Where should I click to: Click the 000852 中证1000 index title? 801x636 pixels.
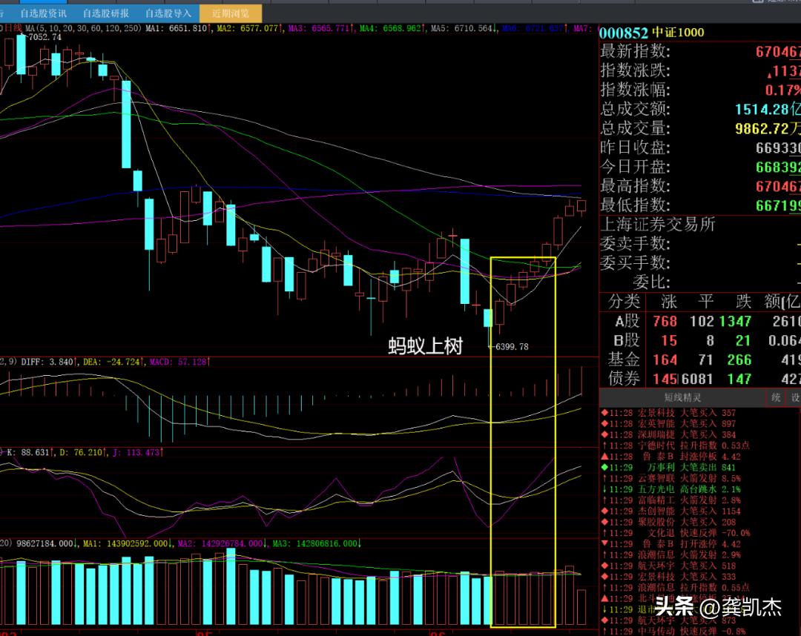(x=651, y=33)
